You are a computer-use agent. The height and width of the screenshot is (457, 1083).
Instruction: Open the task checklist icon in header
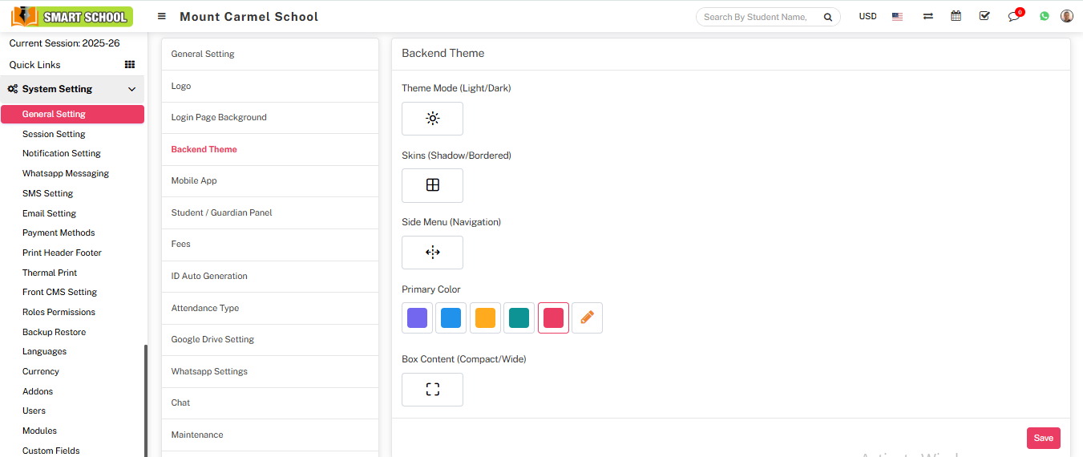(x=984, y=16)
